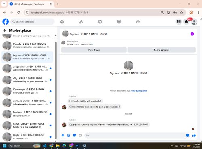Open File Explorer from taskbar
The height and width of the screenshot is (149, 202).
58,146
